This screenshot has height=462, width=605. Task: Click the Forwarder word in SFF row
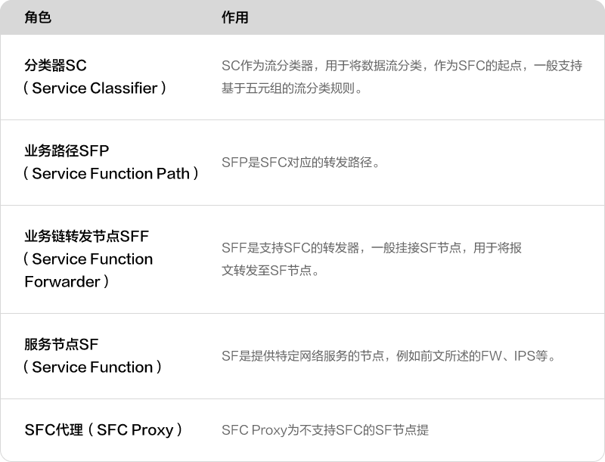(62, 282)
